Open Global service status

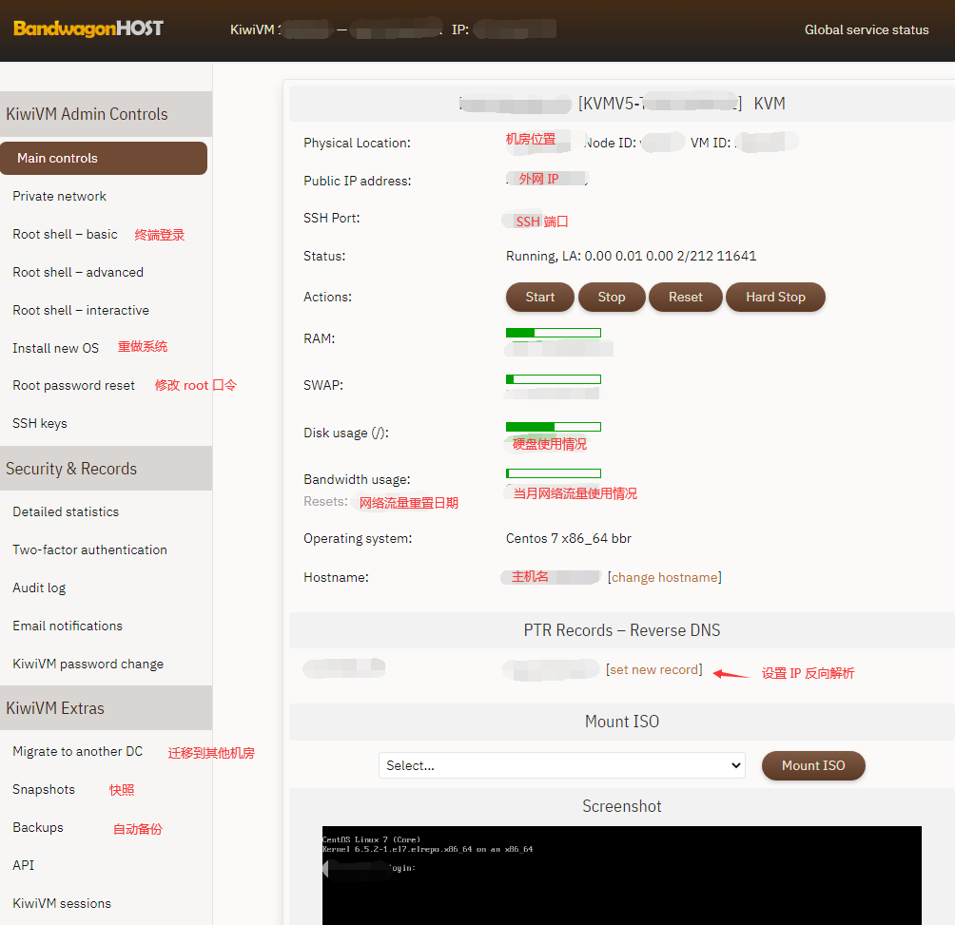[x=866, y=29]
